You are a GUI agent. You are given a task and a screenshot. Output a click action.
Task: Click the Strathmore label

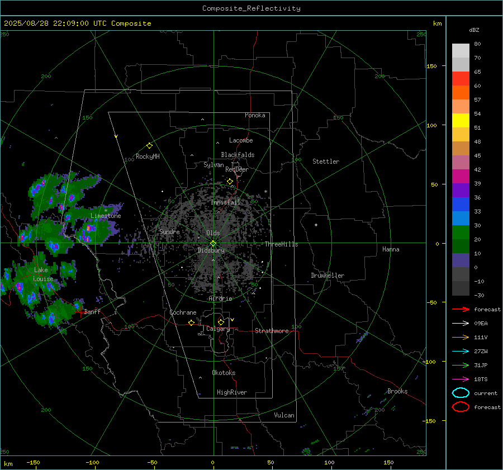[272, 331]
